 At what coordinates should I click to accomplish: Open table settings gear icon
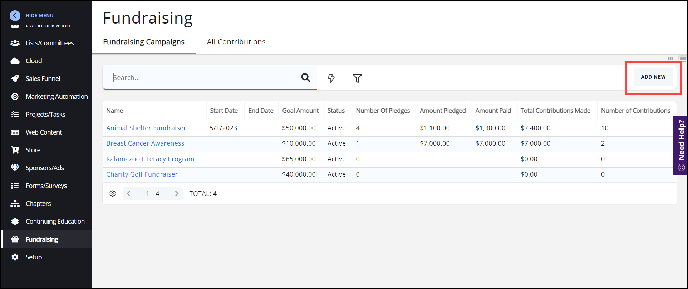coord(113,193)
